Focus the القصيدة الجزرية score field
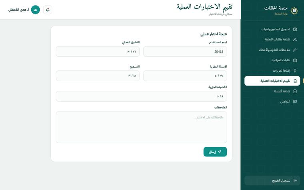This screenshot has height=190, width=304. 141,96
